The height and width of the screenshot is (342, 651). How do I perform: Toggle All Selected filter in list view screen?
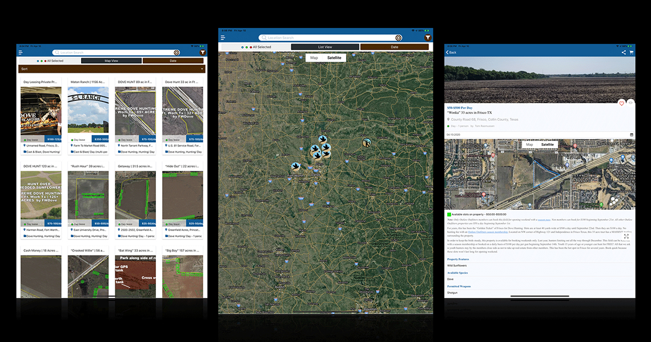[50, 60]
